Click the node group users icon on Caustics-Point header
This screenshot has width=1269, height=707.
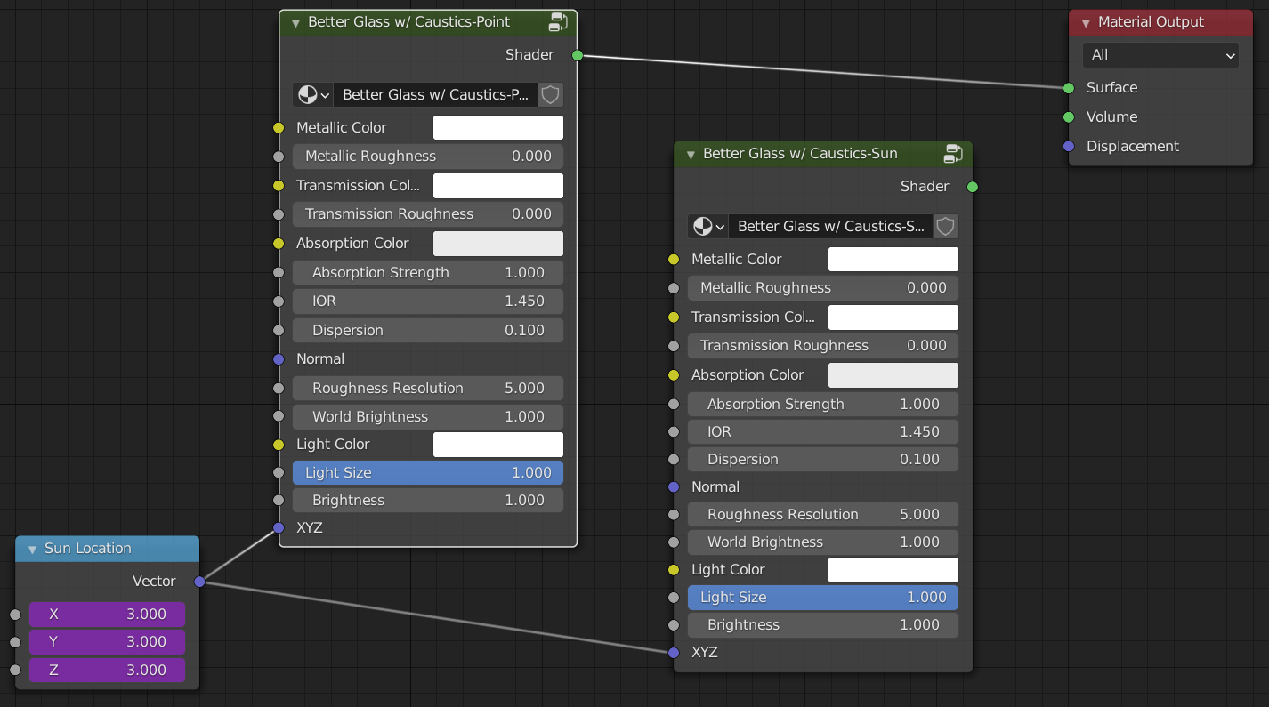point(559,21)
